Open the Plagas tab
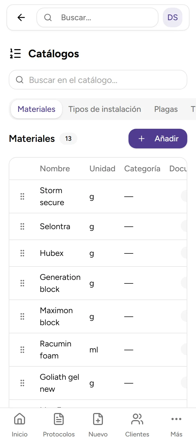The image size is (196, 443). point(166,109)
